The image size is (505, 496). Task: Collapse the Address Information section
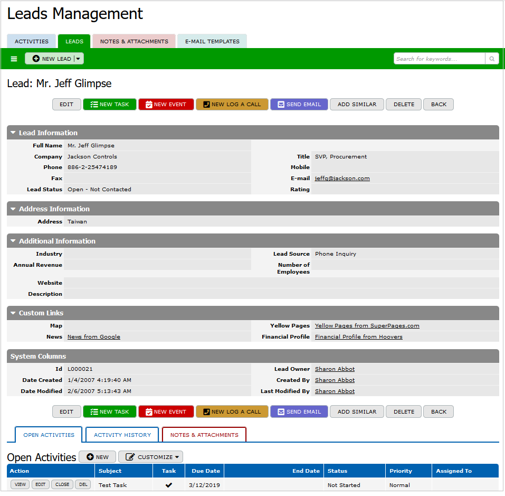coord(13,209)
